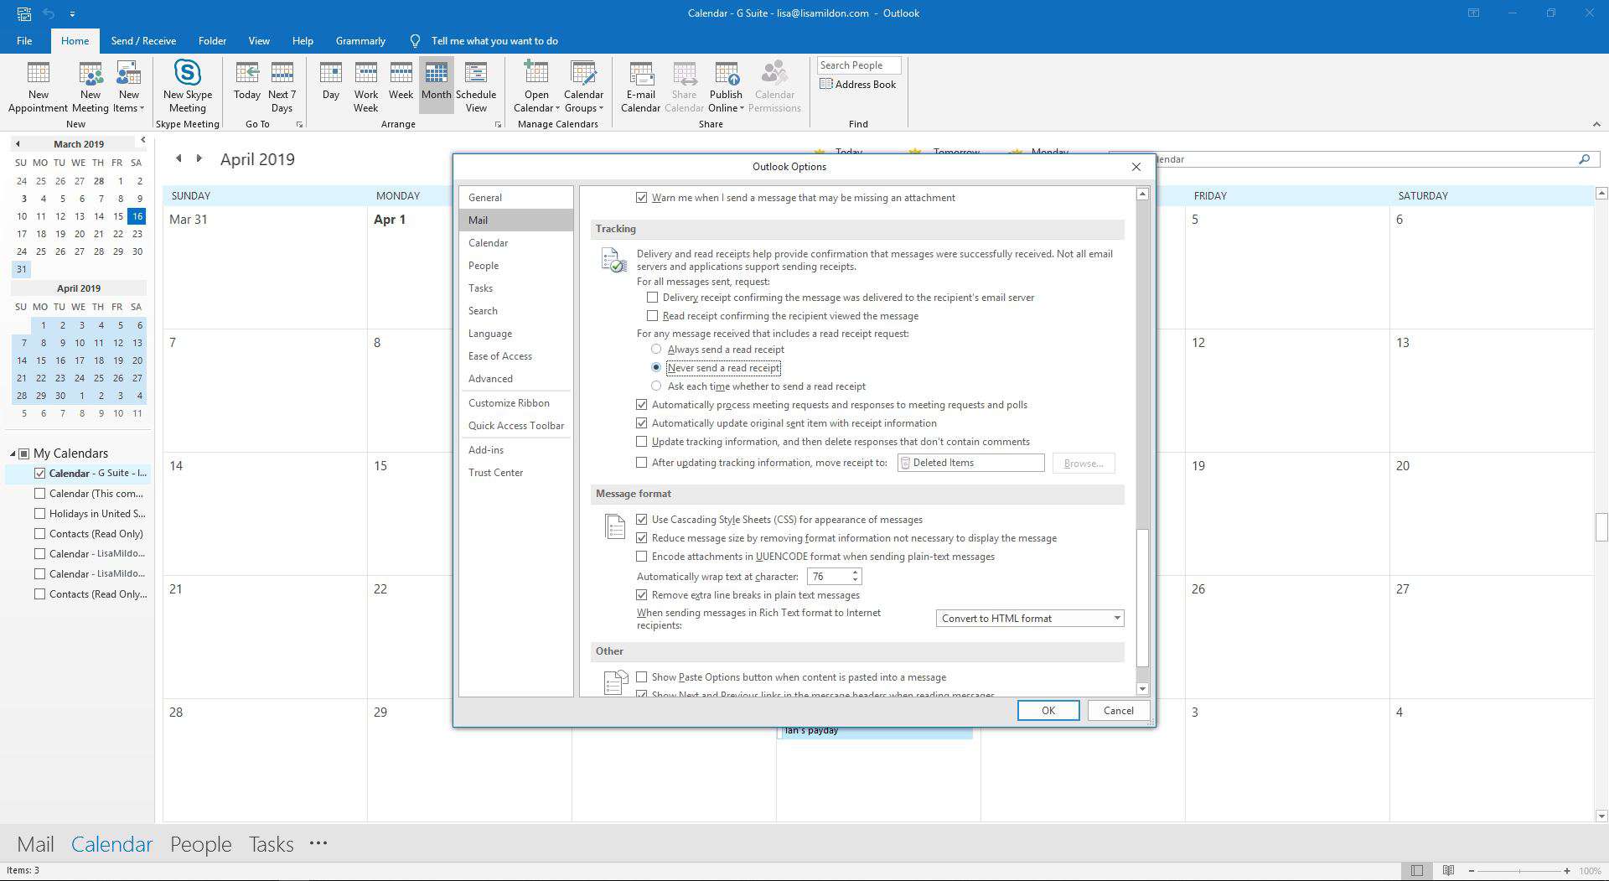The width and height of the screenshot is (1609, 881).
Task: Increase wrap text character spinner
Action: [855, 573]
